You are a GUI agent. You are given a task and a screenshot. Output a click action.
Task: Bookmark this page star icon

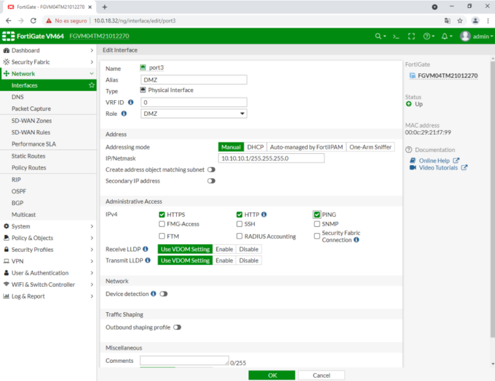point(460,21)
